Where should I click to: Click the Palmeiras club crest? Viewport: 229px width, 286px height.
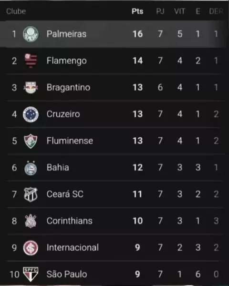31,34
